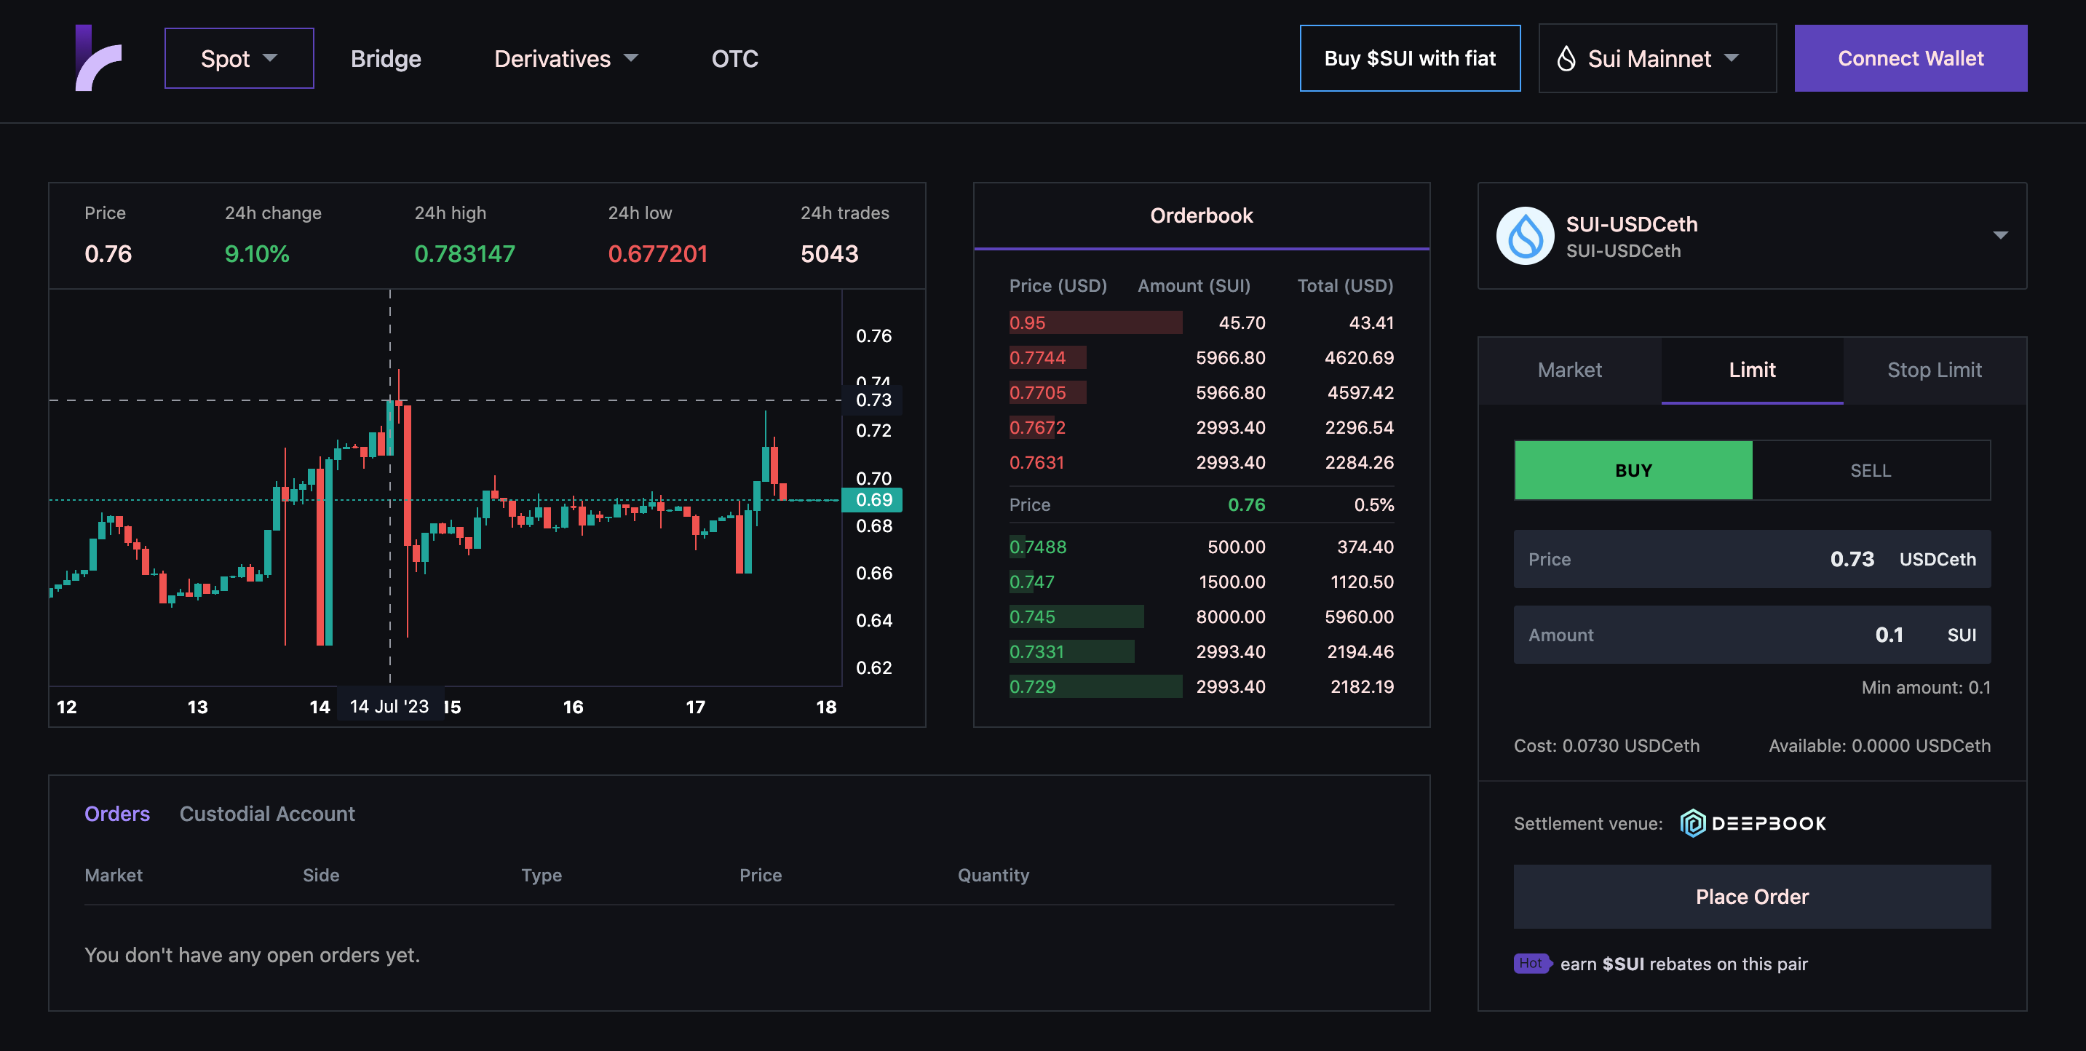Click Buy $SUI with fiat button
Viewport: 2086px width, 1051px height.
pos(1409,58)
